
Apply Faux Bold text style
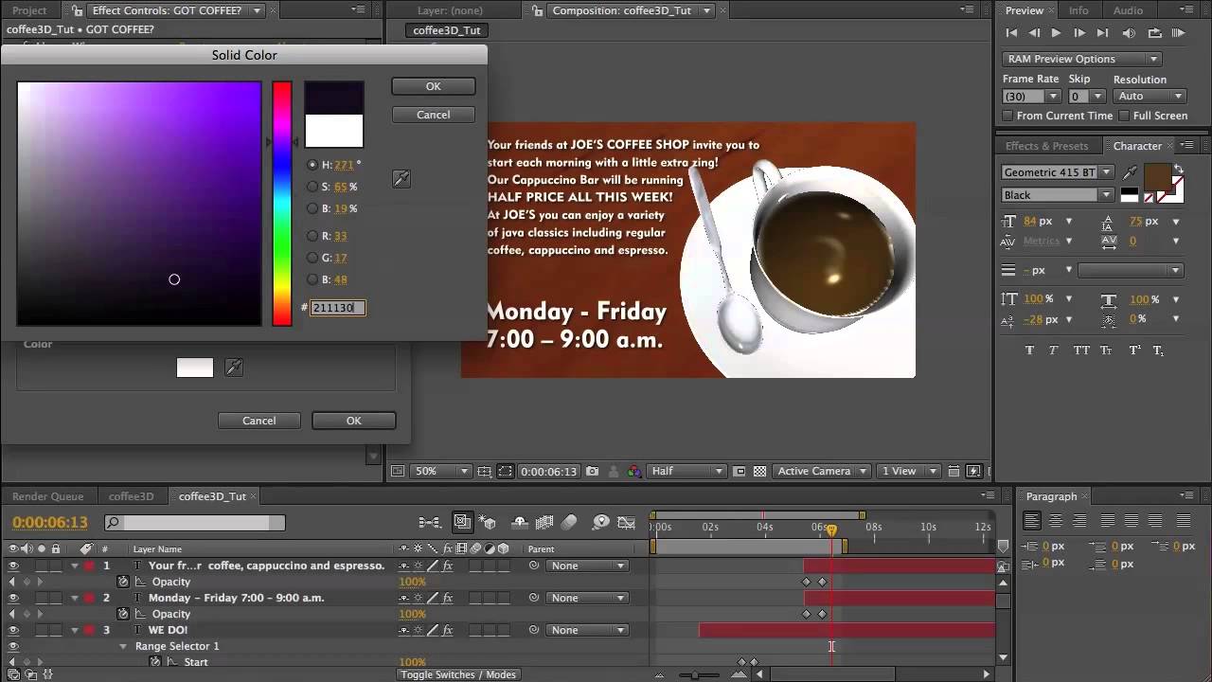tap(1029, 350)
